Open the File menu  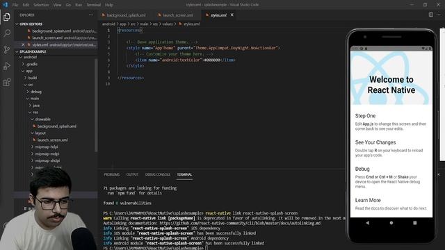pos(15,5)
